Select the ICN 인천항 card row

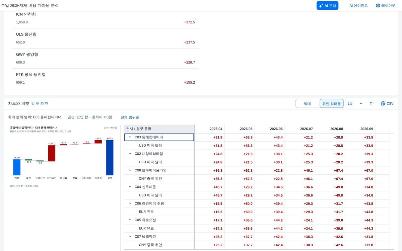pos(106,18)
